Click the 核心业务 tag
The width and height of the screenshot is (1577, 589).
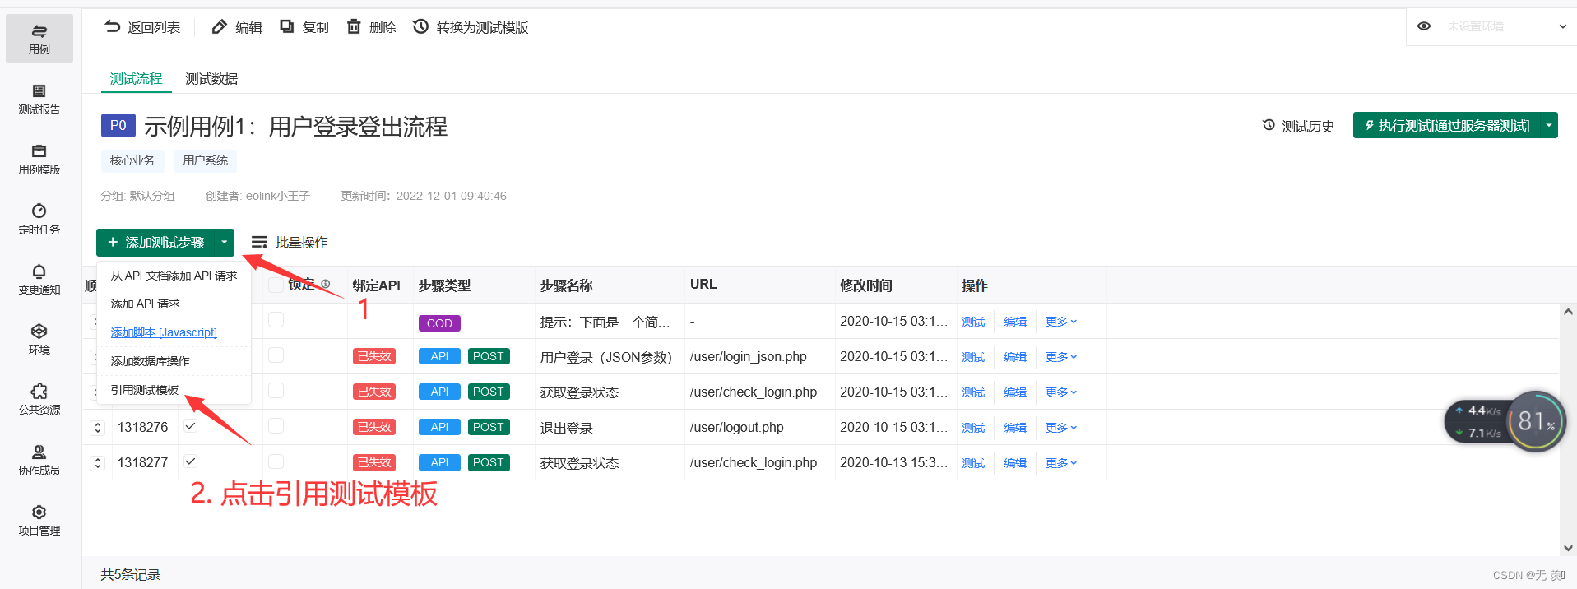pos(132,160)
